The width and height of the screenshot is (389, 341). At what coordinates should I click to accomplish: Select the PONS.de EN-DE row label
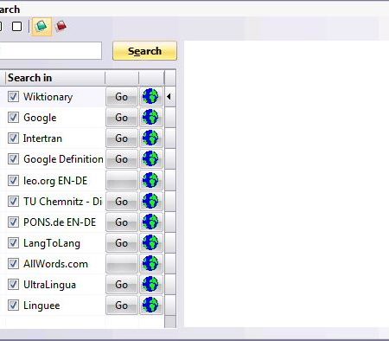(60, 222)
